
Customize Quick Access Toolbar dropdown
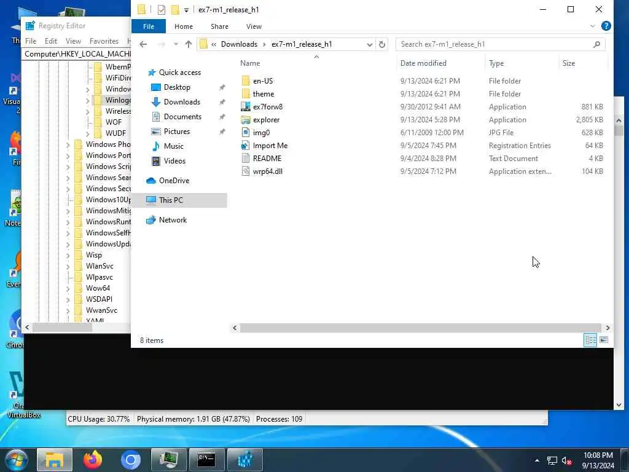186,10
